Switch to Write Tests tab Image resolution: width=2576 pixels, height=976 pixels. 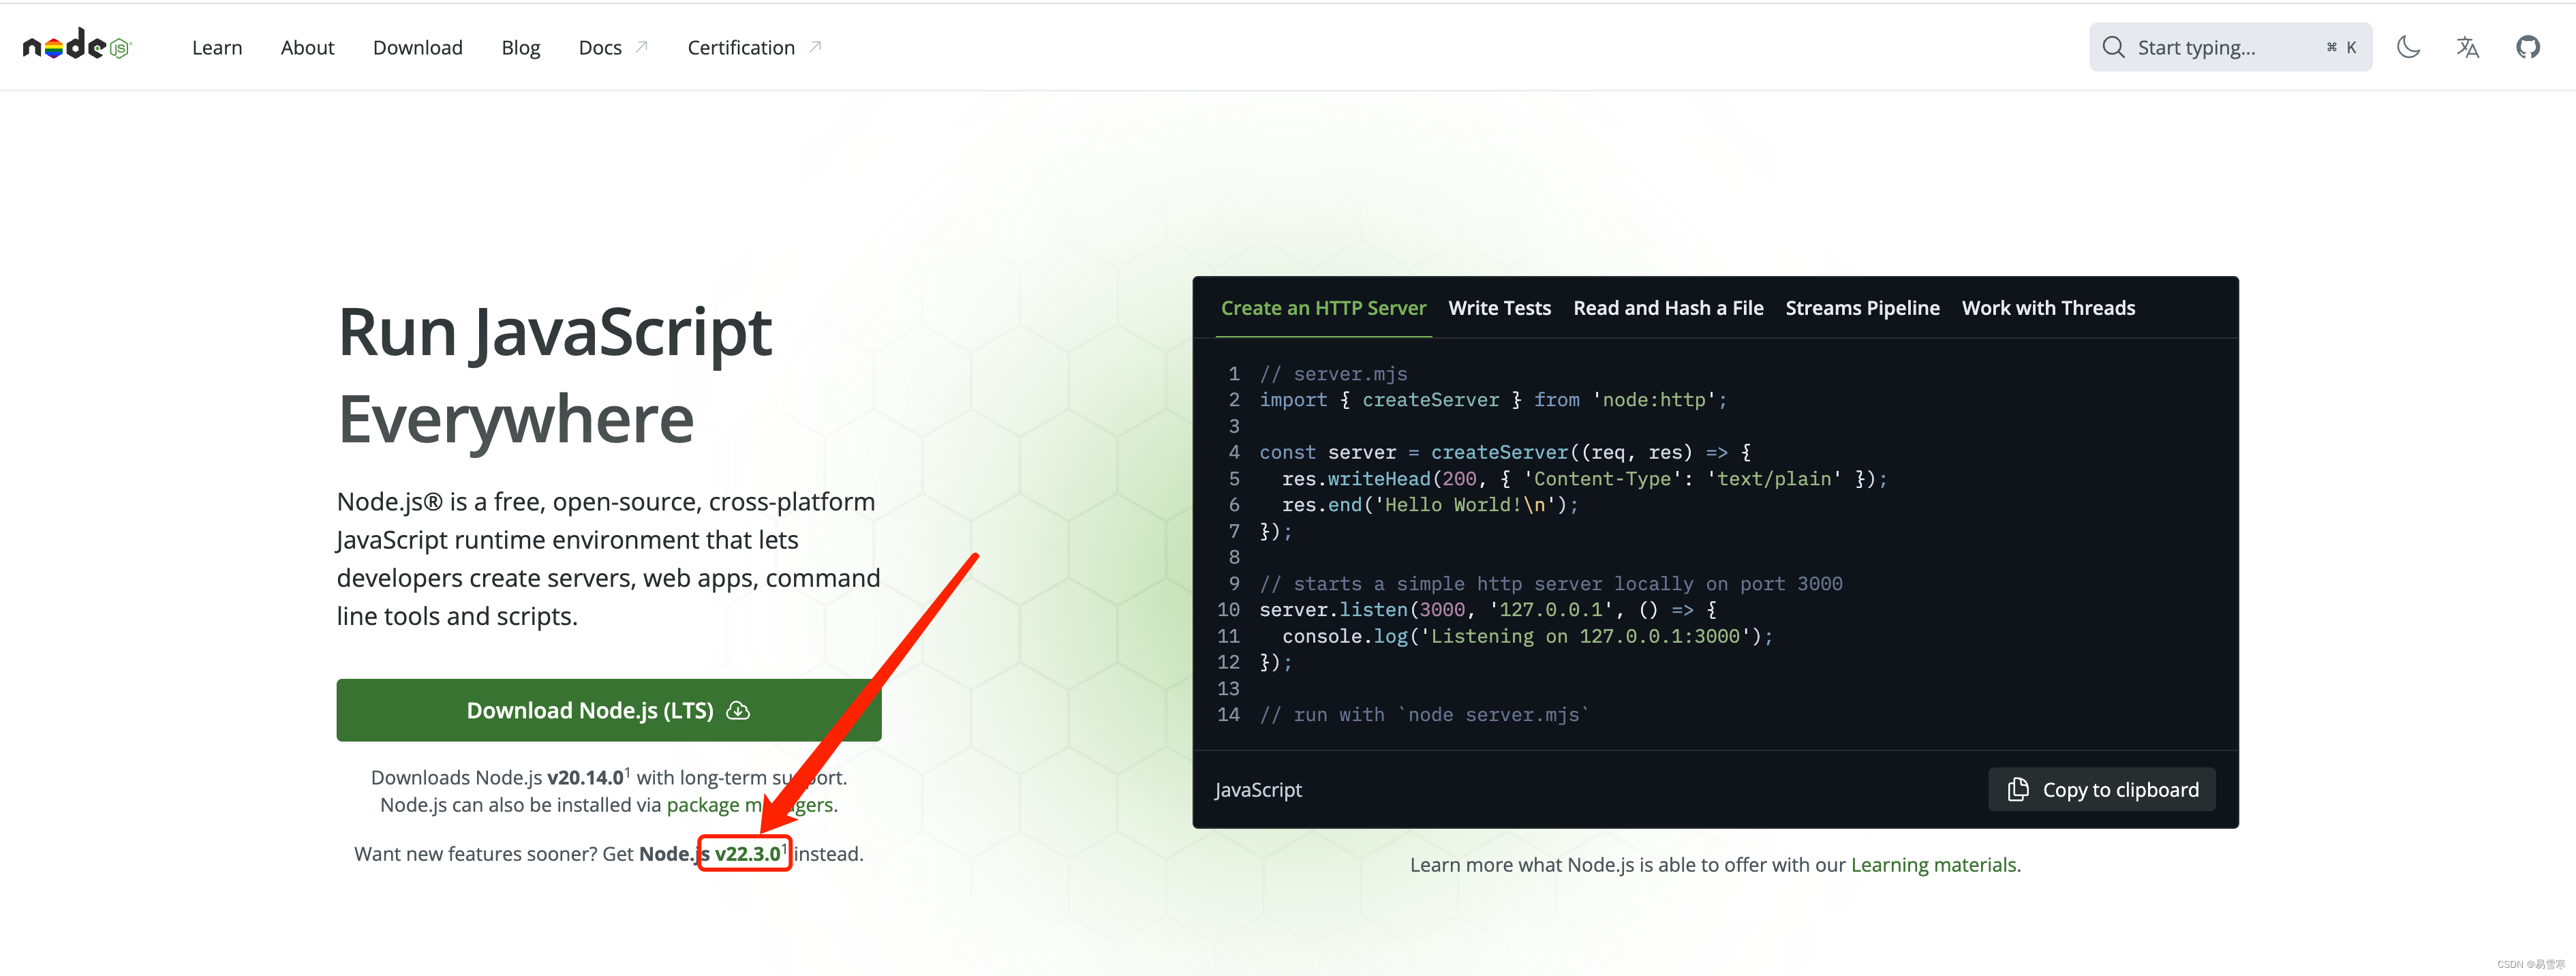tap(1499, 308)
